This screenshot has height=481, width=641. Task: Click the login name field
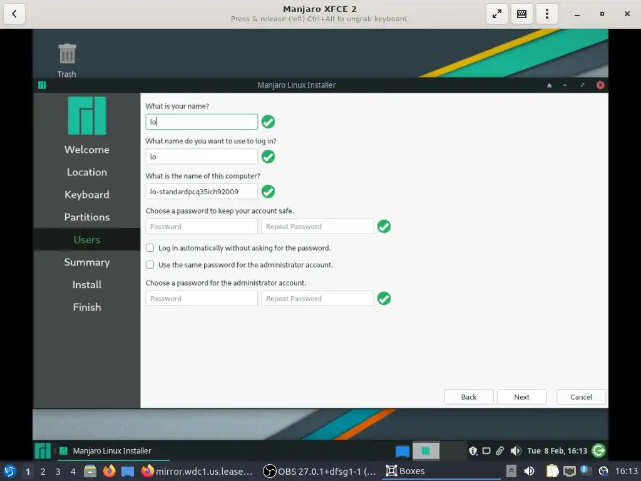click(202, 157)
